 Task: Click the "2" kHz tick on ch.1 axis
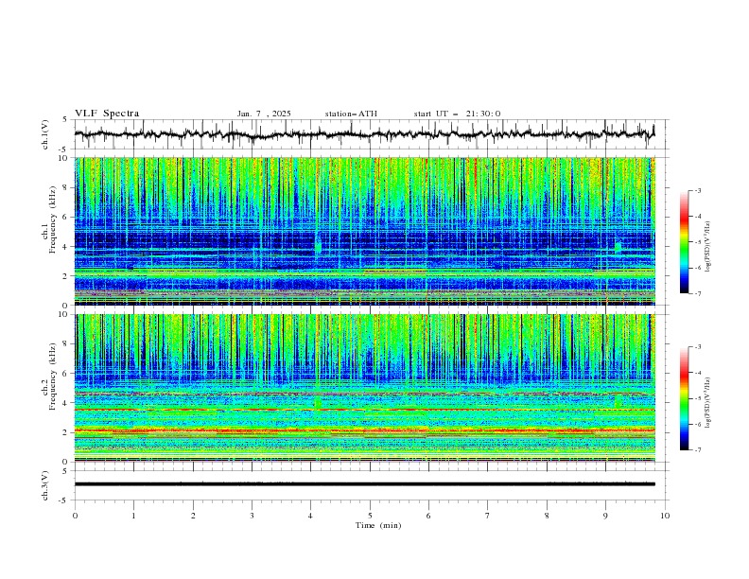[65, 275]
